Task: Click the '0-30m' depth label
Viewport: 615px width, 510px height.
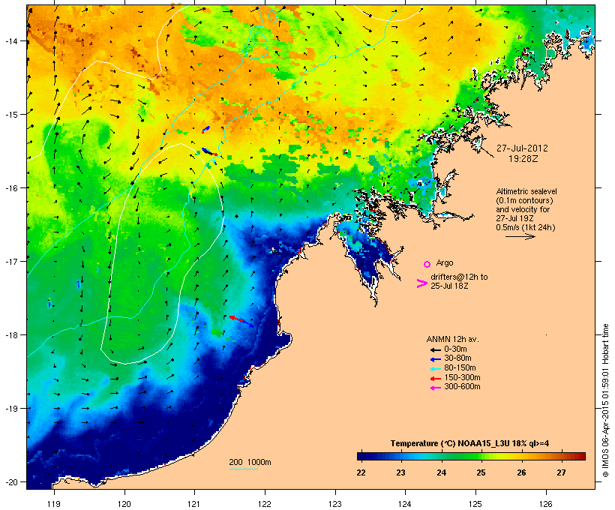Action: tap(455, 349)
